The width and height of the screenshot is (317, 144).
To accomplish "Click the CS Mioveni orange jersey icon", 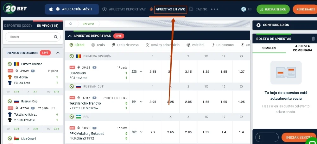I will point(10,77).
